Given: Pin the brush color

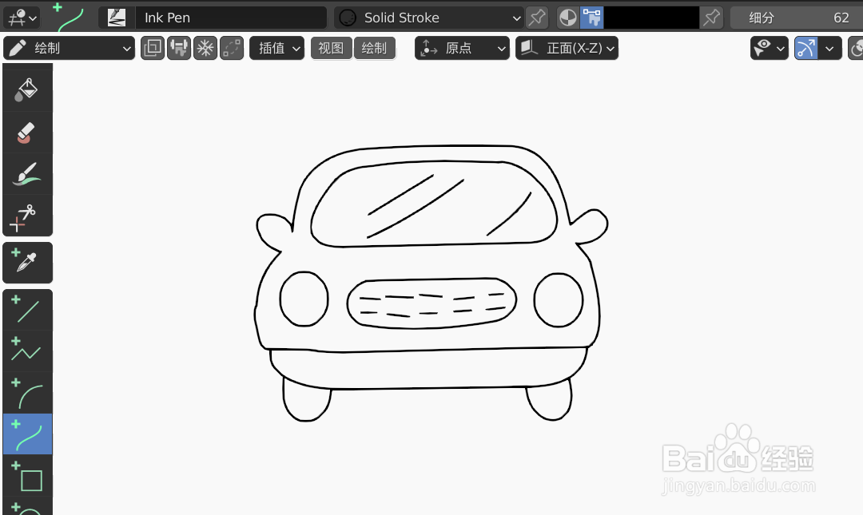Looking at the screenshot, I should click(x=711, y=18).
